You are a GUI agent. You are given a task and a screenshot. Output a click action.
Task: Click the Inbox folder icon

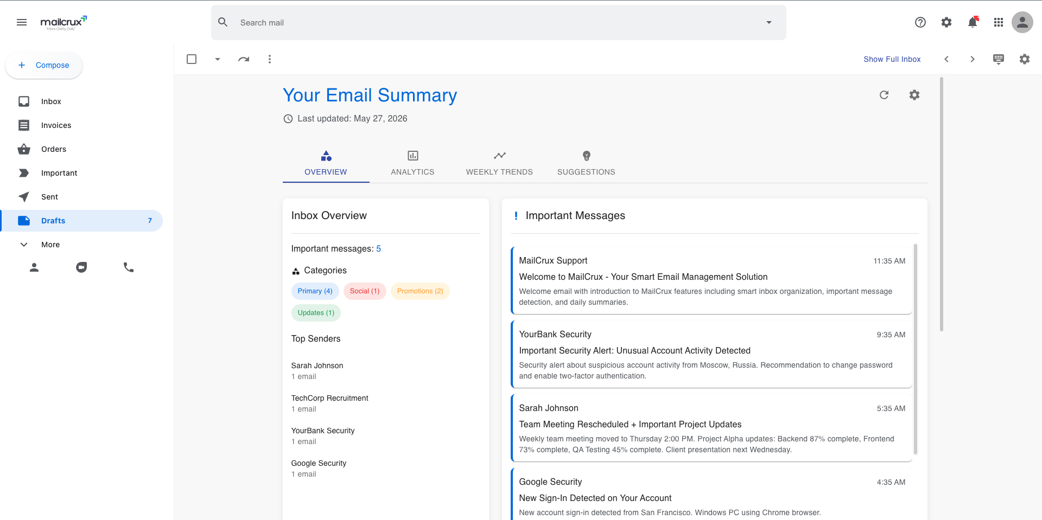(24, 101)
